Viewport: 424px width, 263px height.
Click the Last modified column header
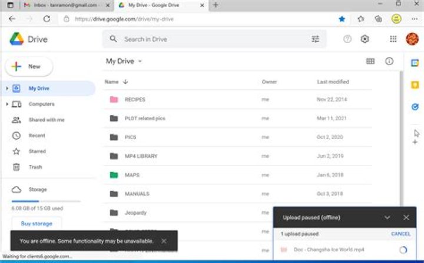coord(333,82)
